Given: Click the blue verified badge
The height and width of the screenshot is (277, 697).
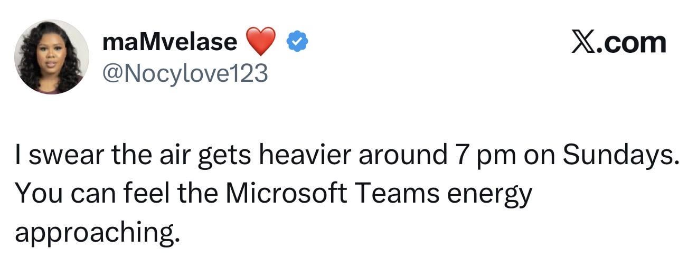Looking at the screenshot, I should (x=297, y=42).
